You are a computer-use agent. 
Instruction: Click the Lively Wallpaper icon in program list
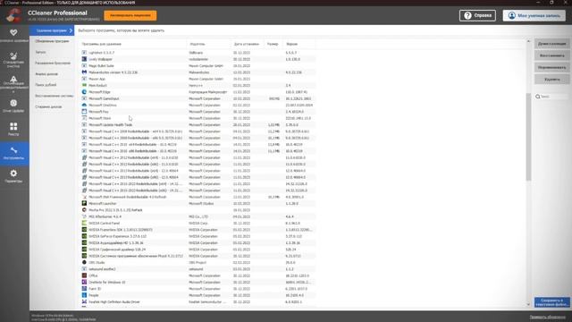tap(84, 59)
